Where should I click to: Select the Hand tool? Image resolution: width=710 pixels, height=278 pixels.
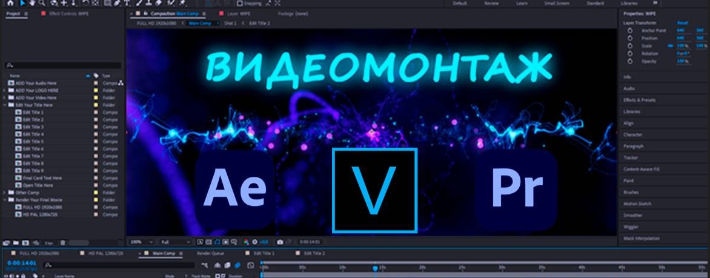tap(32, 2)
